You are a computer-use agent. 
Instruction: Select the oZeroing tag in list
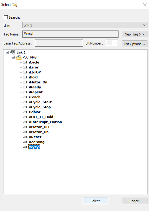click(x=37, y=142)
